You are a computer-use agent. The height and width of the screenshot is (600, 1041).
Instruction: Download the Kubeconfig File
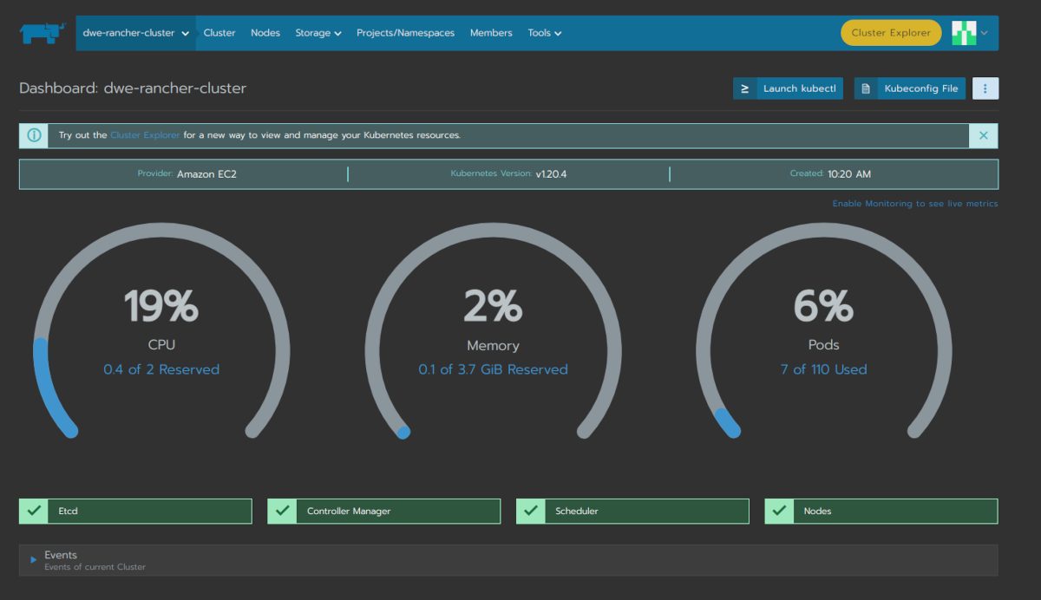point(910,88)
